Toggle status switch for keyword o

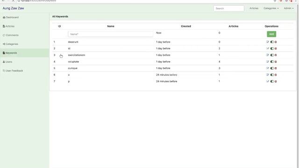click(x=272, y=75)
